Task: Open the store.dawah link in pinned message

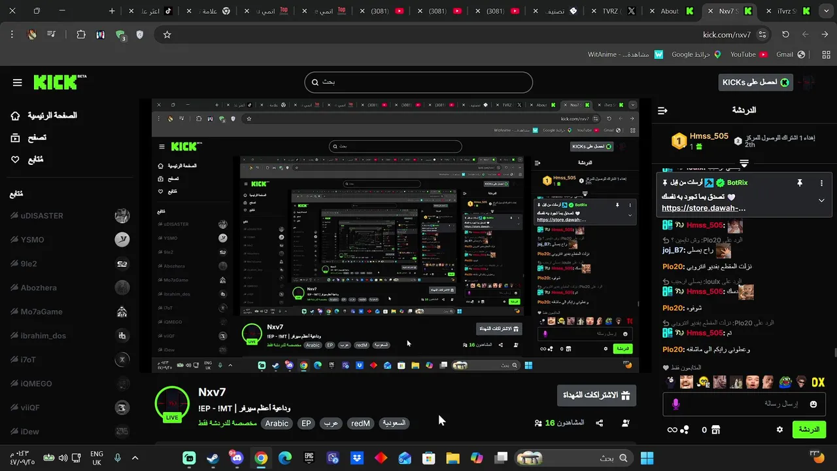Action: pos(704,208)
